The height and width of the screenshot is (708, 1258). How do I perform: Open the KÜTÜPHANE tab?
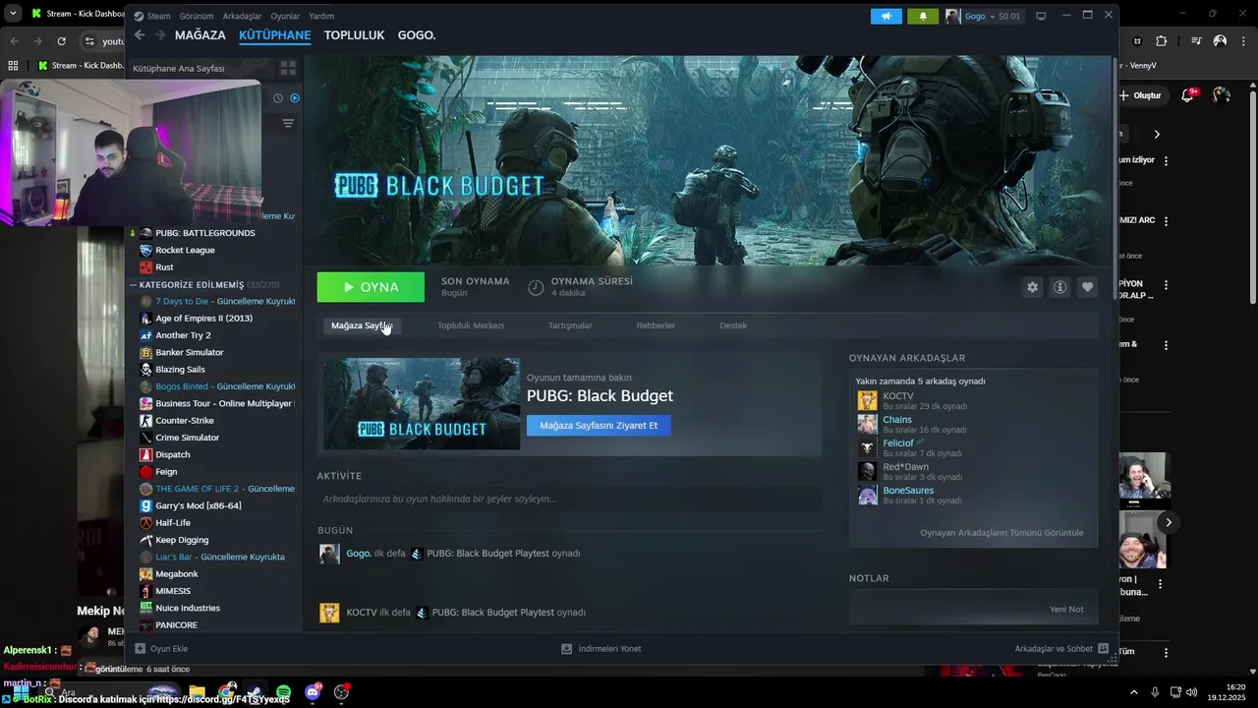pos(275,34)
